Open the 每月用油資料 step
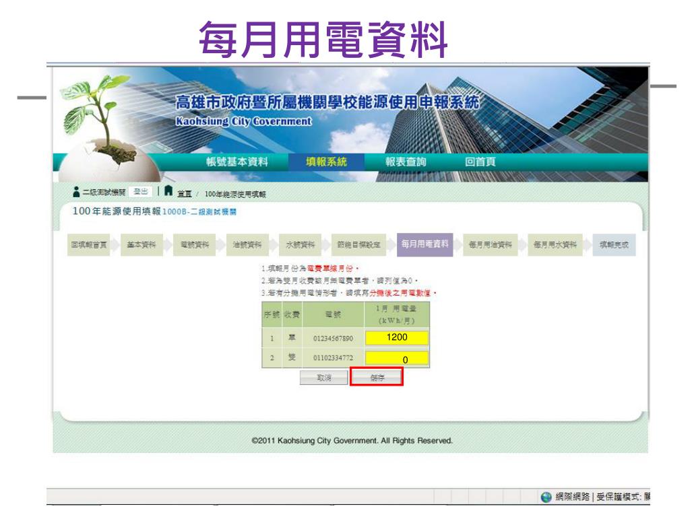Viewport: 690px width, 517px height. [x=491, y=244]
